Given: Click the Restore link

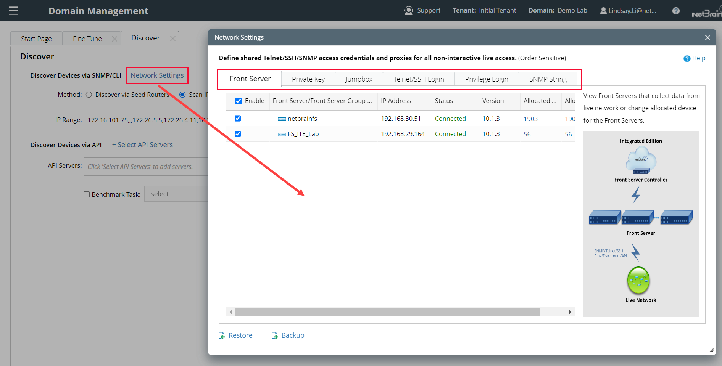Looking at the screenshot, I should (x=240, y=335).
